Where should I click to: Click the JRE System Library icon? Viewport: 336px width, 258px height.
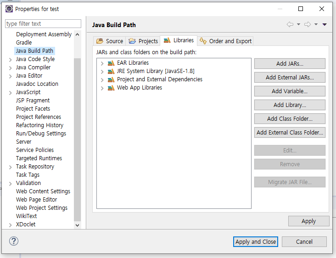(x=111, y=71)
